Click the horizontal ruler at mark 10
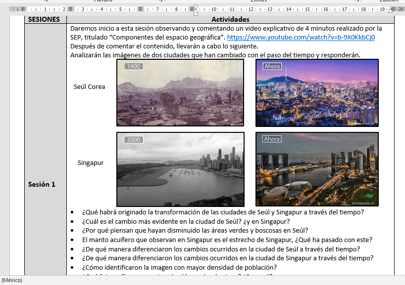 [x=214, y=9]
